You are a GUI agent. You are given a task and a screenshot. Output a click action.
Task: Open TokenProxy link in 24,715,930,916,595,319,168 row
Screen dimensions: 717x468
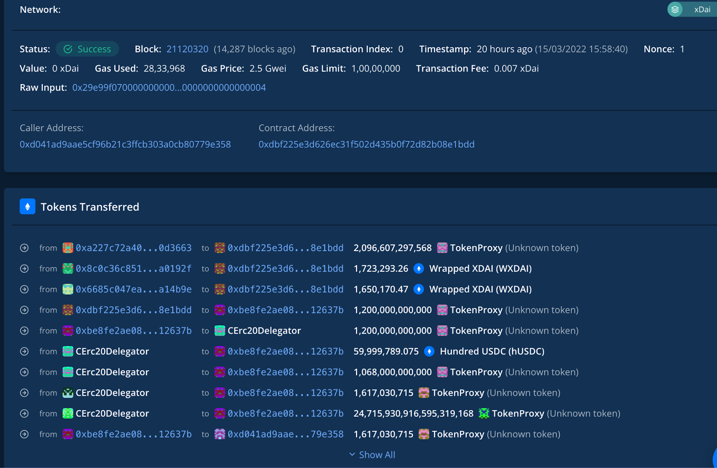point(518,413)
